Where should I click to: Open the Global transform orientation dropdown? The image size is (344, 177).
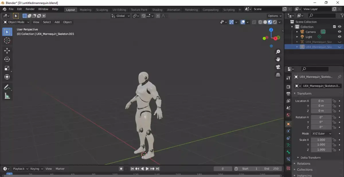point(121,16)
